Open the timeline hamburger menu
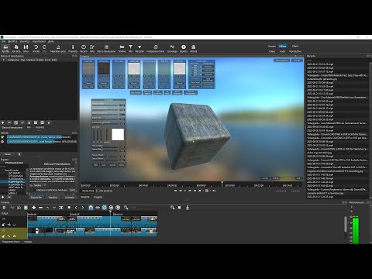The height and width of the screenshot is (279, 372). (4, 208)
